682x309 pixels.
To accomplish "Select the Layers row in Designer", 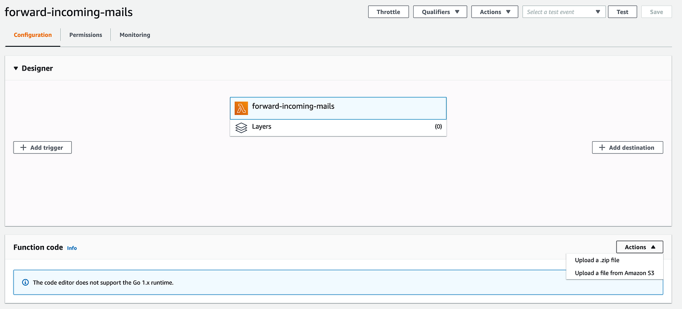I will click(338, 128).
